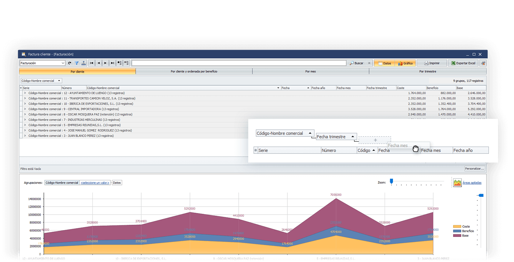The width and height of the screenshot is (514, 262).
Task: Toggle the Gráfico view button
Action: [405, 63]
